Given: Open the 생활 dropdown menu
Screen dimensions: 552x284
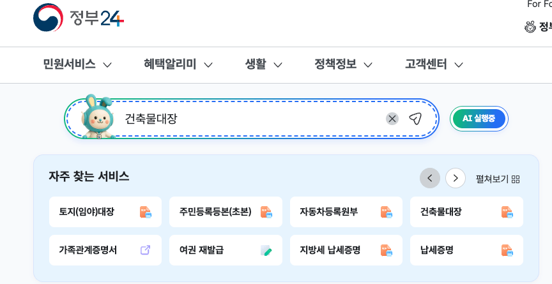Looking at the screenshot, I should pyautogui.click(x=263, y=64).
